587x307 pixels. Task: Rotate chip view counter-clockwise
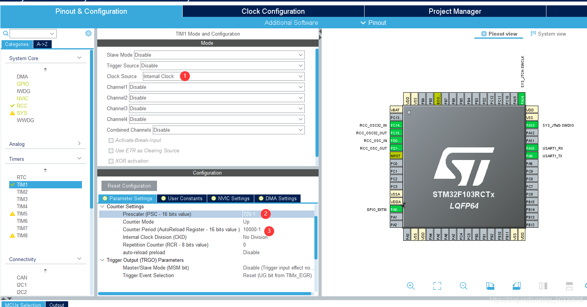click(x=517, y=286)
